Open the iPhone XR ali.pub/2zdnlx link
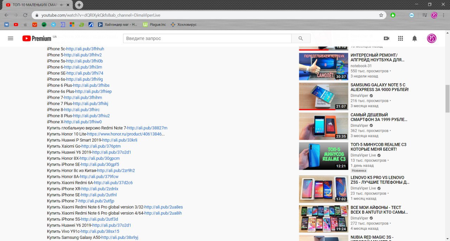 pos(100,189)
